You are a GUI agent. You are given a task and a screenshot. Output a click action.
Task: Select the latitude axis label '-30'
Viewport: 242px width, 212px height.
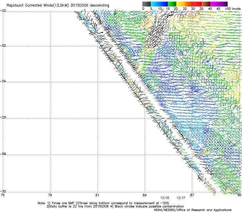click(3, 191)
